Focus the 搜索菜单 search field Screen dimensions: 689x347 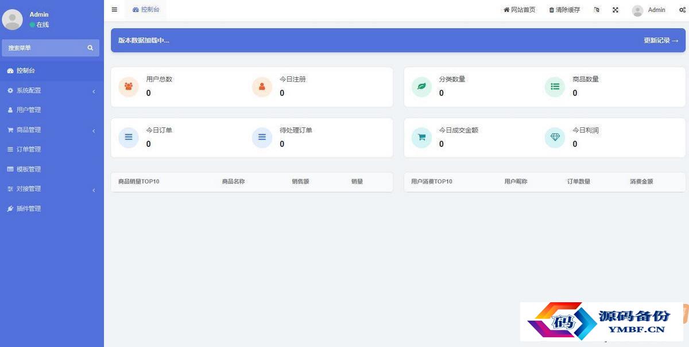coord(51,48)
